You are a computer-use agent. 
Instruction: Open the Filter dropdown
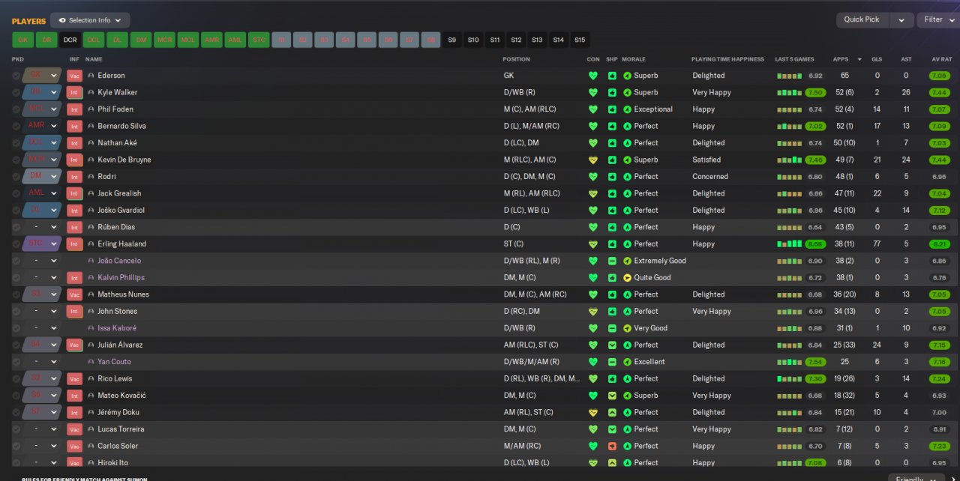coord(937,20)
